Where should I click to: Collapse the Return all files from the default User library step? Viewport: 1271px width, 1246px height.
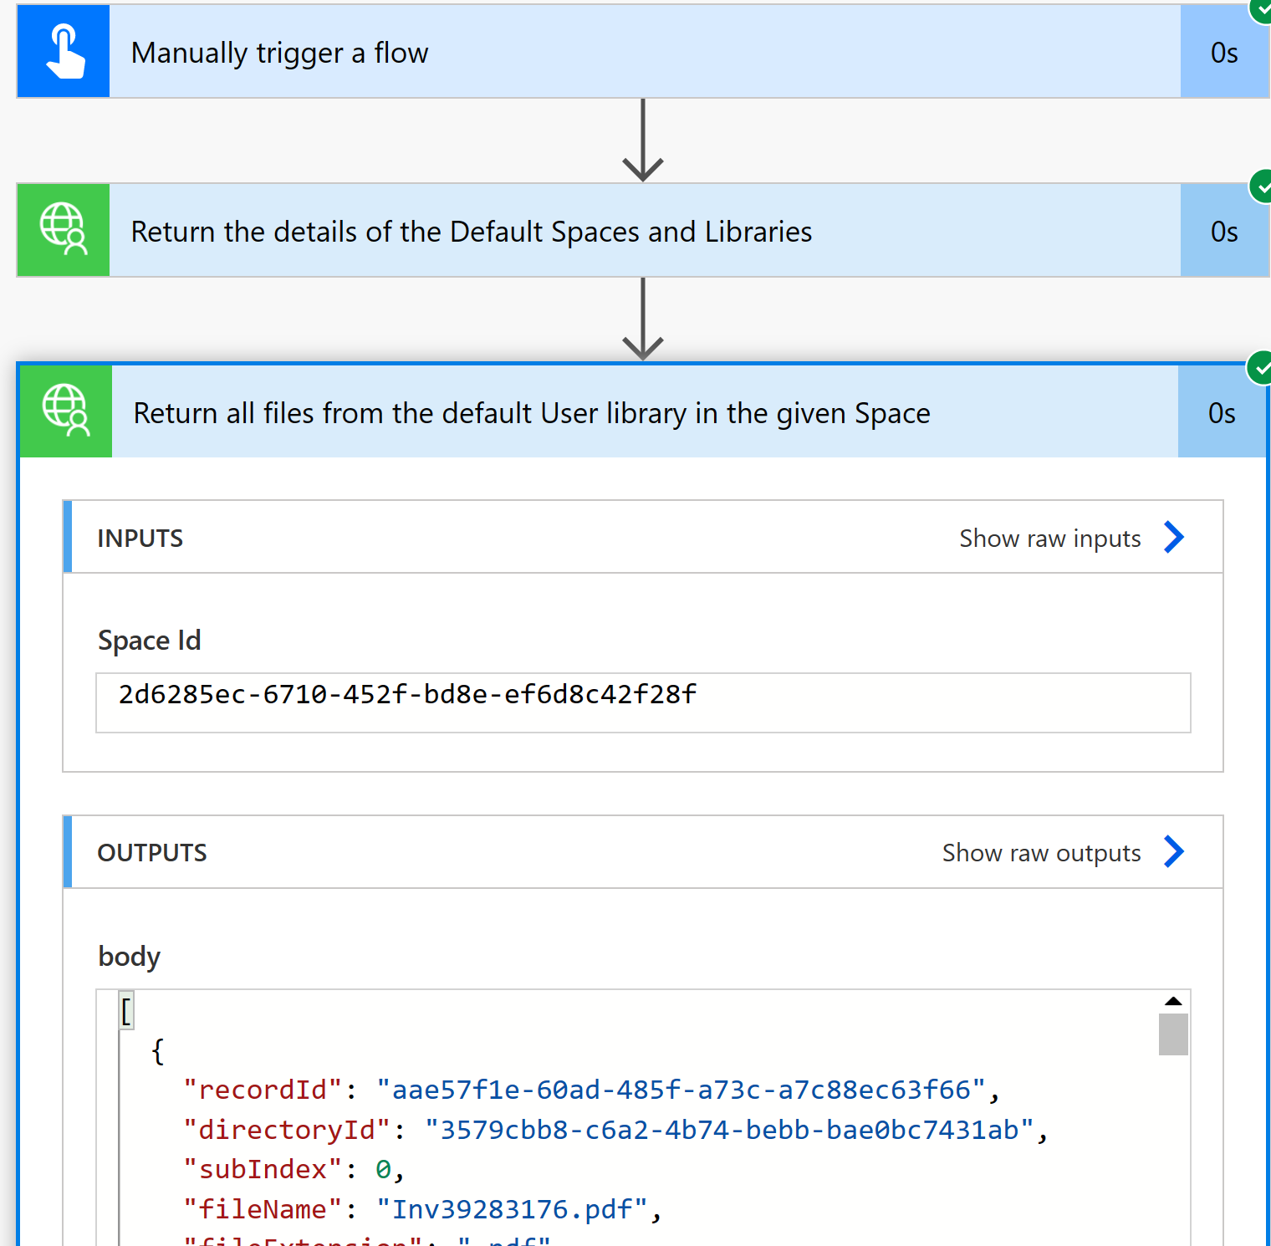point(644,412)
